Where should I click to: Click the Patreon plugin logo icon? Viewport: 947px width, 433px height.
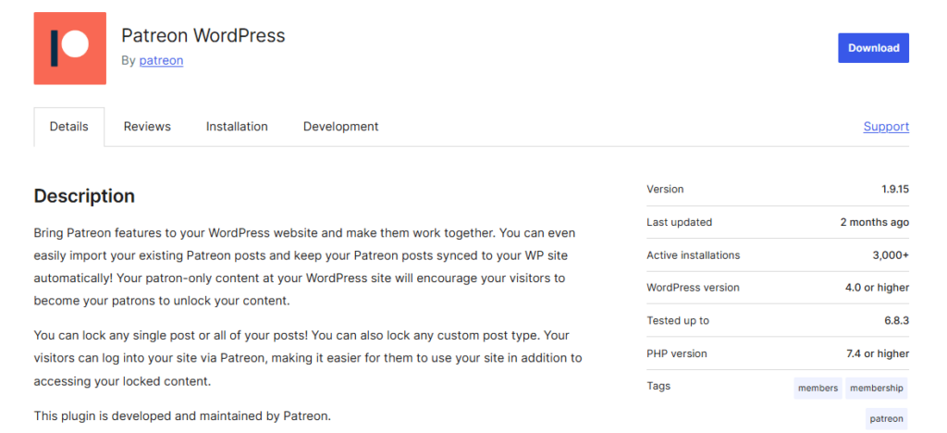pos(70,49)
